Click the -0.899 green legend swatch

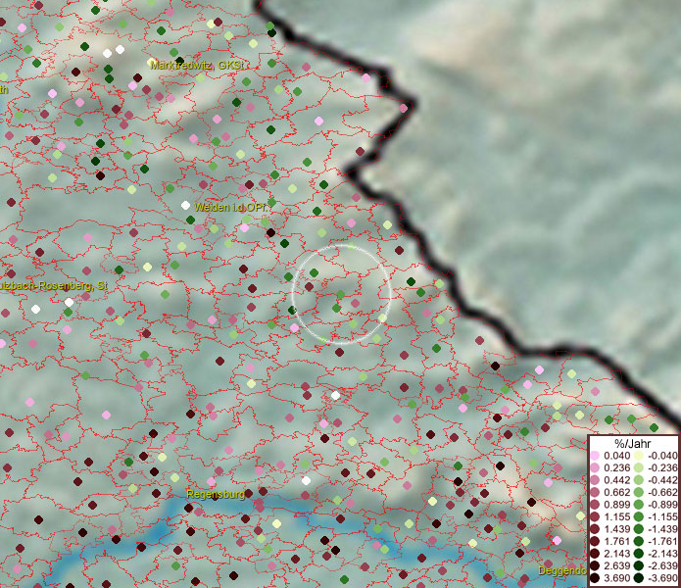[x=638, y=505]
